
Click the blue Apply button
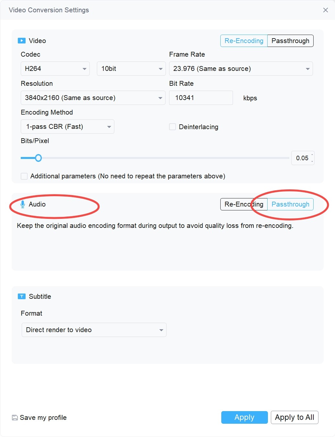click(245, 417)
